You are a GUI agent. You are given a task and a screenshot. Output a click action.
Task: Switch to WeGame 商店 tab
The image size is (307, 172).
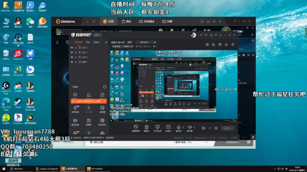(127, 21)
